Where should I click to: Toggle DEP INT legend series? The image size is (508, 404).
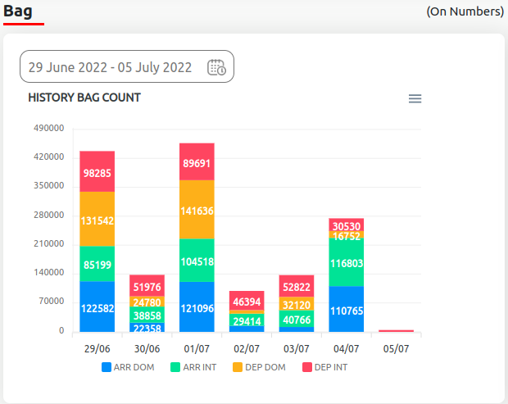[324, 367]
